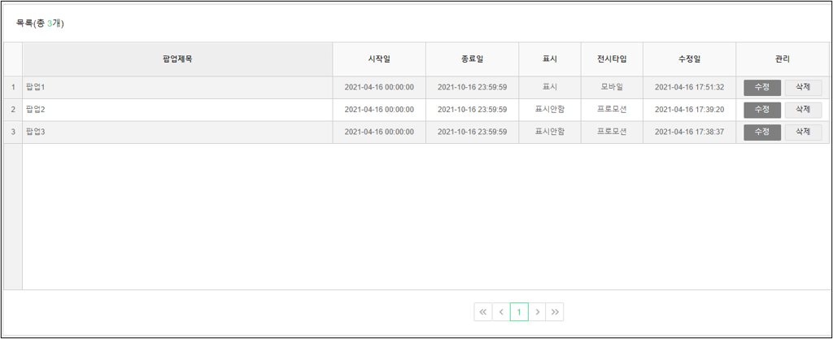
Task: Click 수정 button for 팝업1
Action: pyautogui.click(x=762, y=87)
